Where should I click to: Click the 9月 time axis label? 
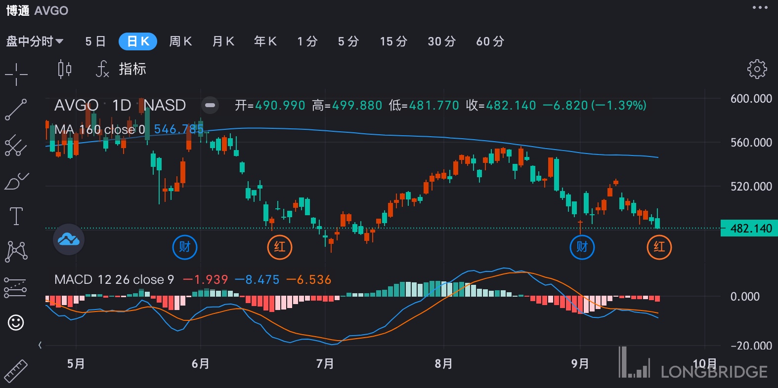[x=580, y=364]
